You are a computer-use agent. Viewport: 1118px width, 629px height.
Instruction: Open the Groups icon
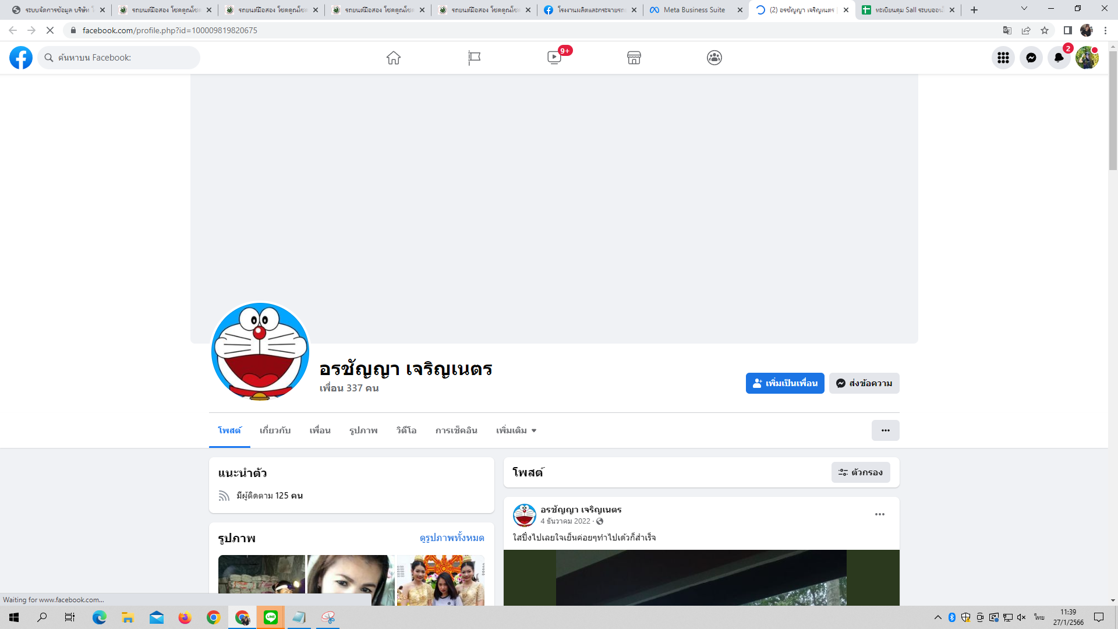pyautogui.click(x=714, y=58)
